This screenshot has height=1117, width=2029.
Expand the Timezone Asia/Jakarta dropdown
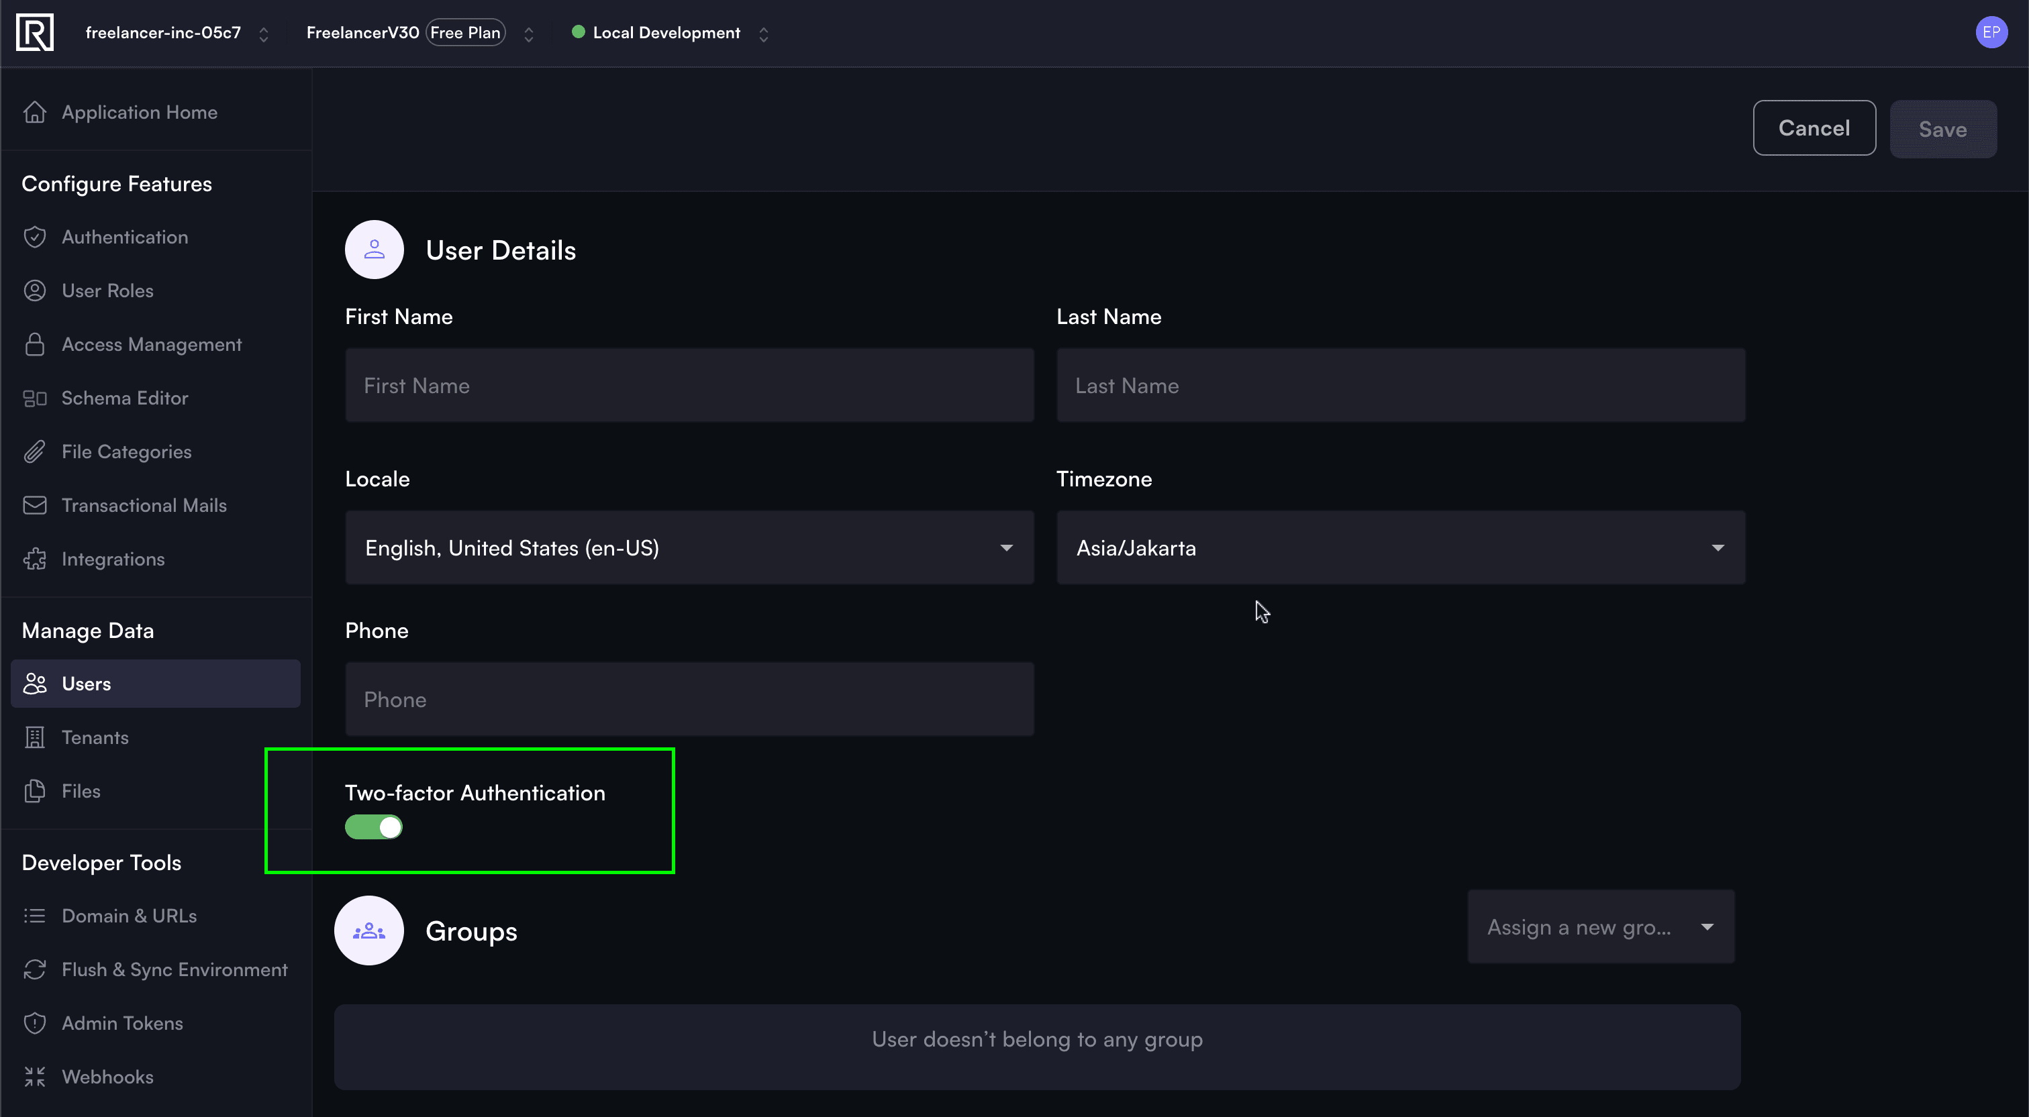coord(1400,547)
